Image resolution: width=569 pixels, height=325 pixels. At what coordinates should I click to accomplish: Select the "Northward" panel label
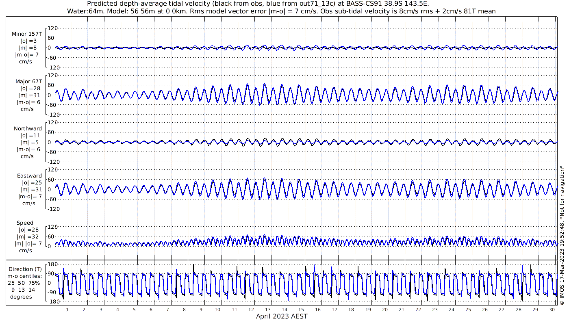point(28,128)
